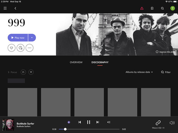Click Improve this photo link
The height and width of the screenshot is (133, 178).
click(x=166, y=52)
